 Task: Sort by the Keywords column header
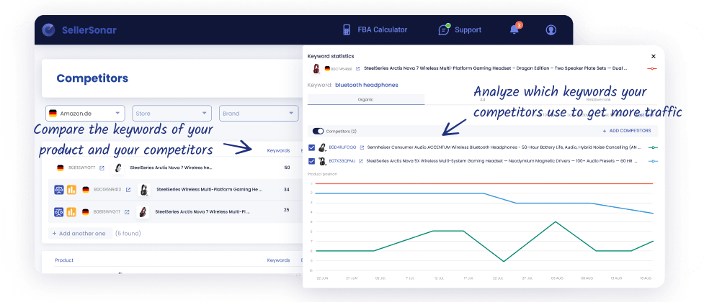point(278,150)
